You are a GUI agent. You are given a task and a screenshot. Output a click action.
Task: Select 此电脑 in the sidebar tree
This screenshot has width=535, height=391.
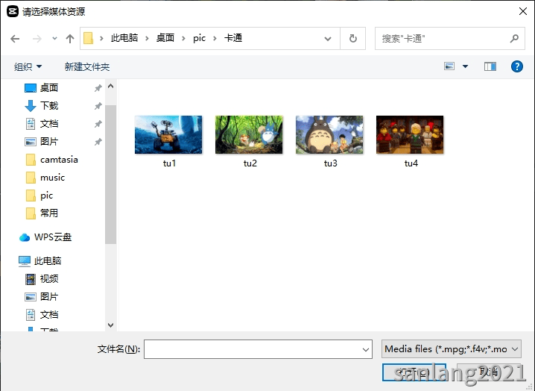pos(48,260)
